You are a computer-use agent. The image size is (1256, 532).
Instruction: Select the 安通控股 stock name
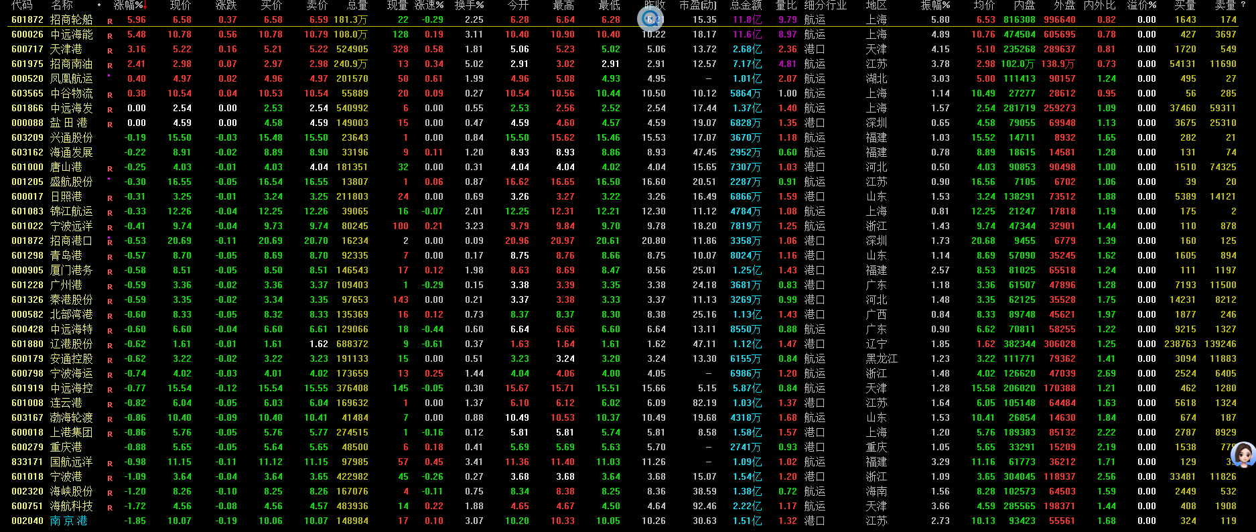click(72, 359)
